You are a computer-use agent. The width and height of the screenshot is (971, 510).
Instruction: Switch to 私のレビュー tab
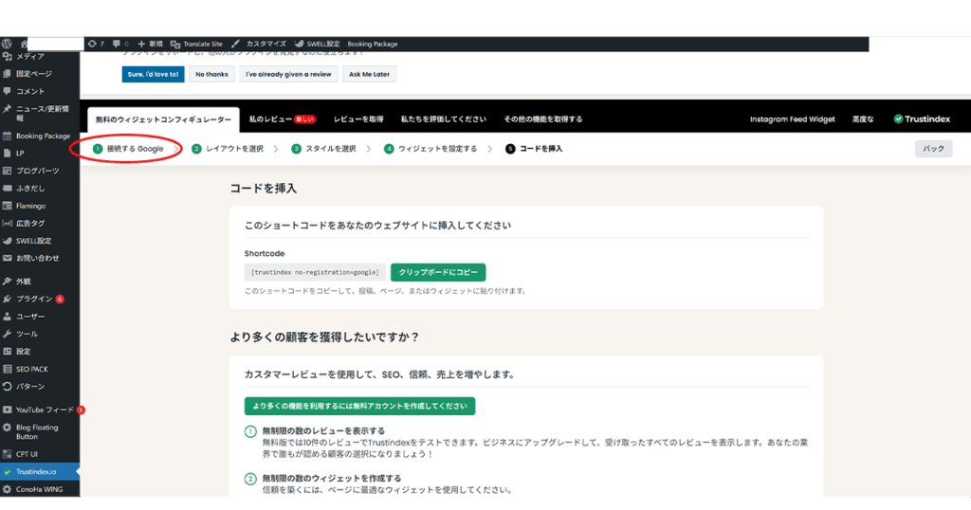click(281, 119)
